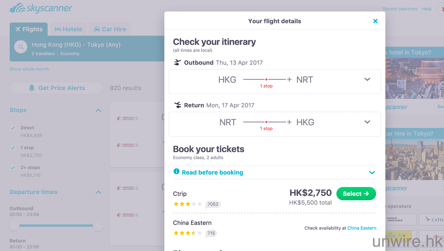Viewport: 444px width, 251px height.
Task: Select the Ctrip HK$2,750 deal
Action: pyautogui.click(x=356, y=194)
